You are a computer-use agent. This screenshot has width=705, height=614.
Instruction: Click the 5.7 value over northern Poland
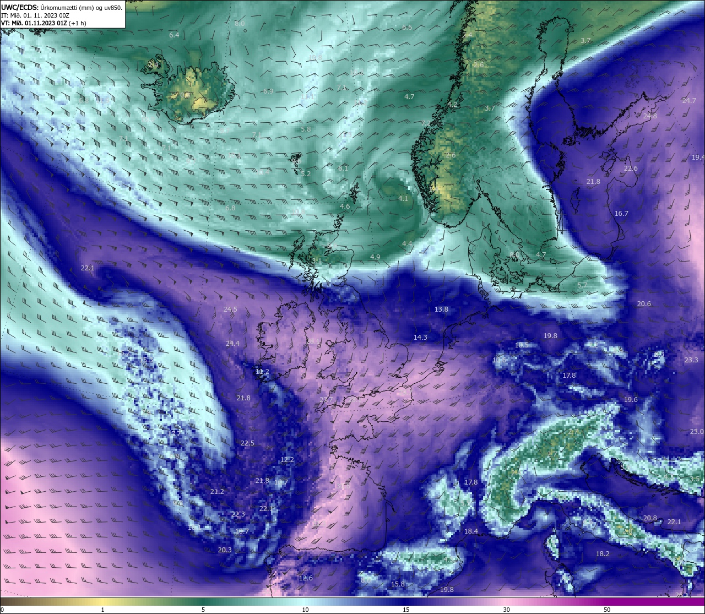pyautogui.click(x=582, y=285)
